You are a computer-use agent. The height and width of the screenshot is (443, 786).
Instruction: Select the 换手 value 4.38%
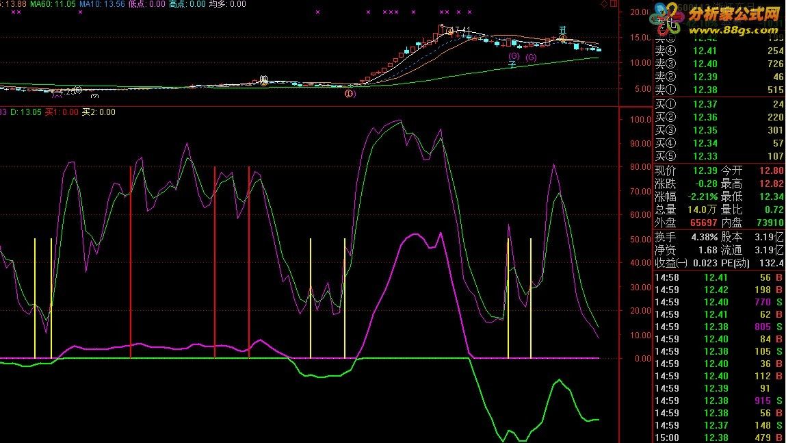(x=705, y=238)
